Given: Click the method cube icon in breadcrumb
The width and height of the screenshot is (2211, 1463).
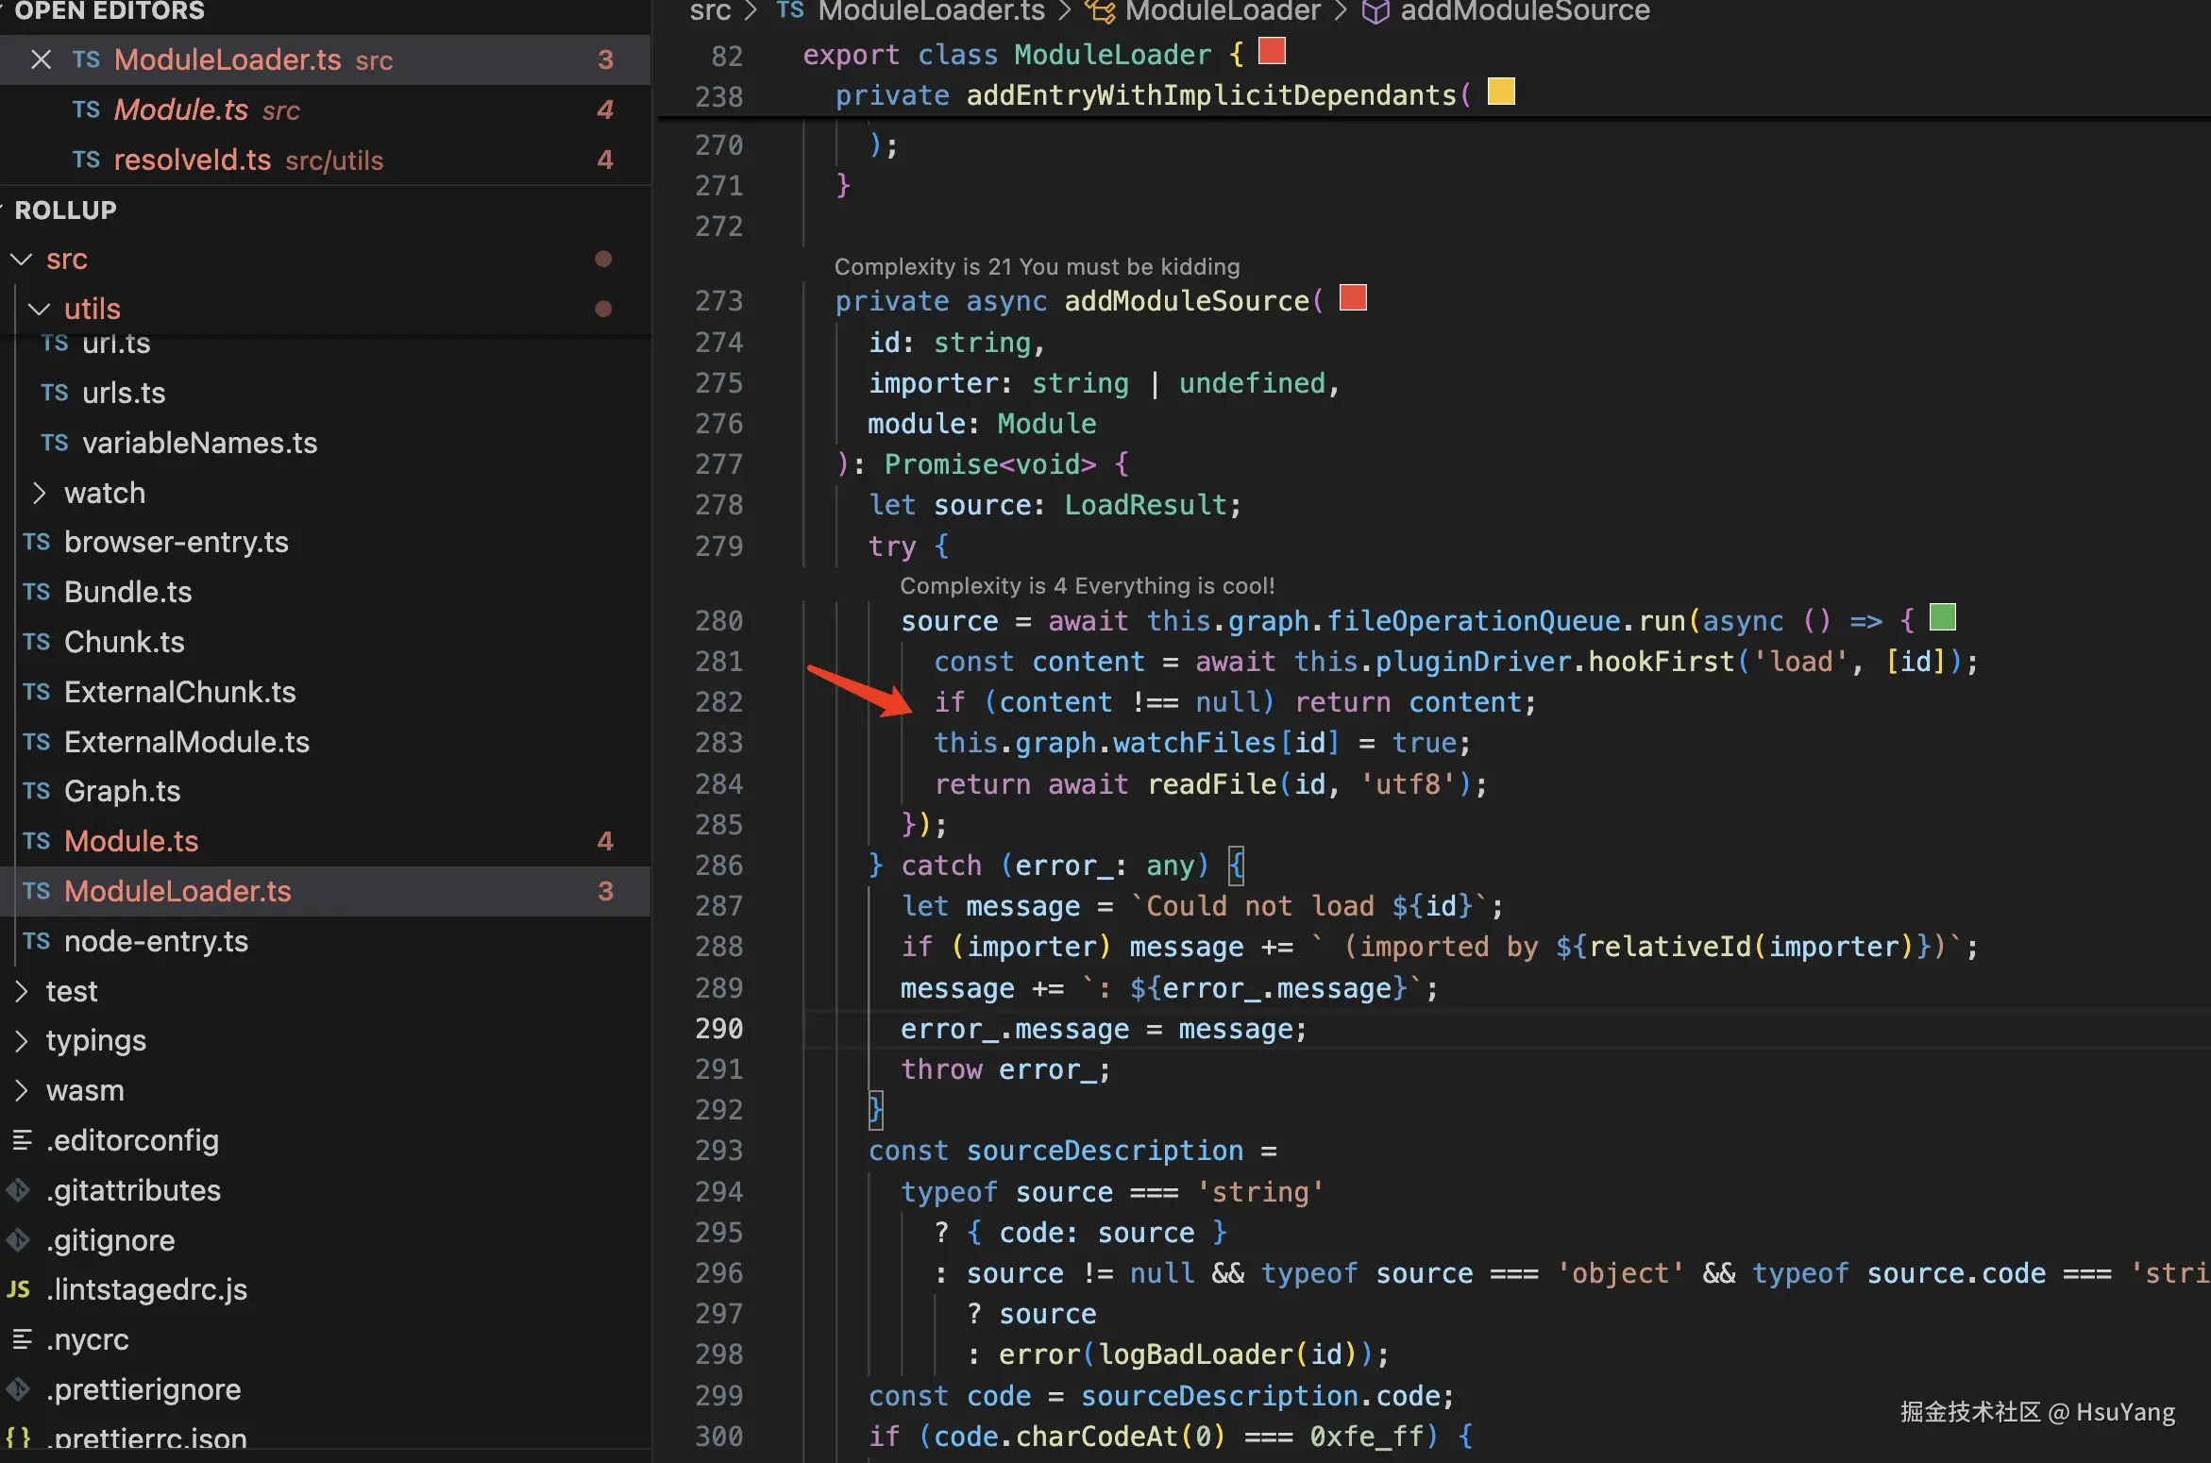Looking at the screenshot, I should point(1375,11).
